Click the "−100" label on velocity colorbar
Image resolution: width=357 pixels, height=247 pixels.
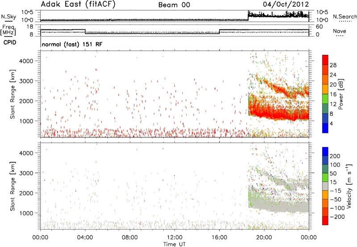coord(337,208)
